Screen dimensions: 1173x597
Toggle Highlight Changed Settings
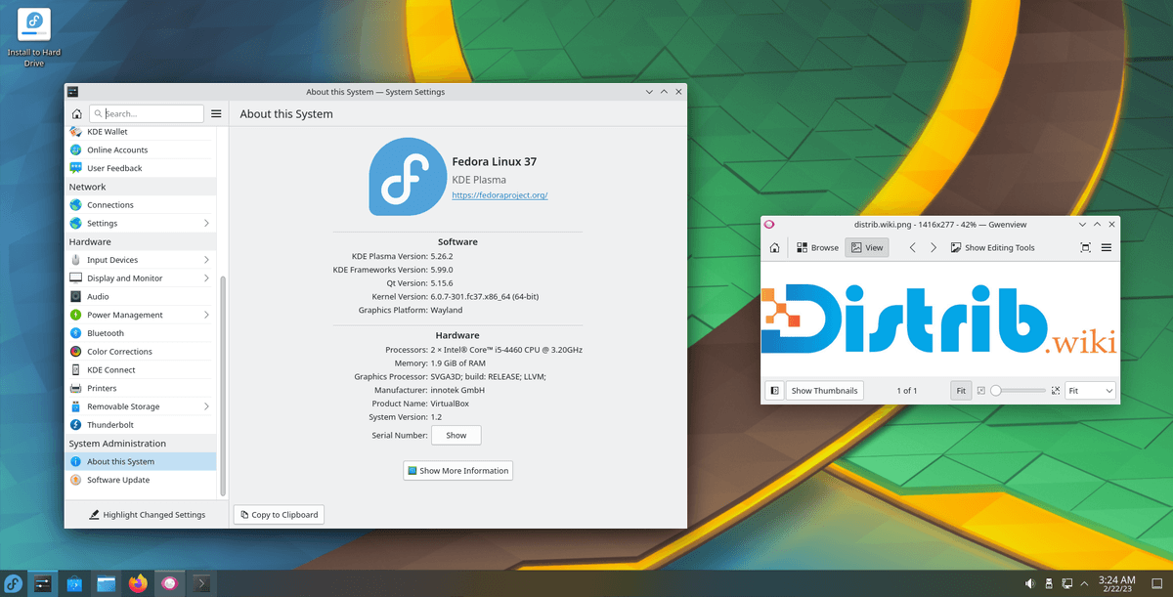pos(148,515)
